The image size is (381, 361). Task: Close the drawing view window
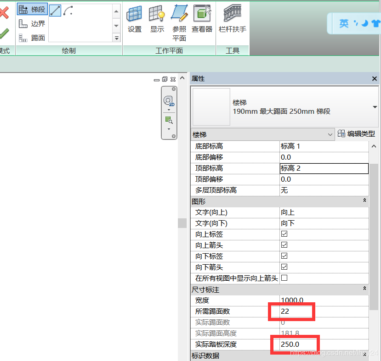pyautogui.click(x=173, y=79)
